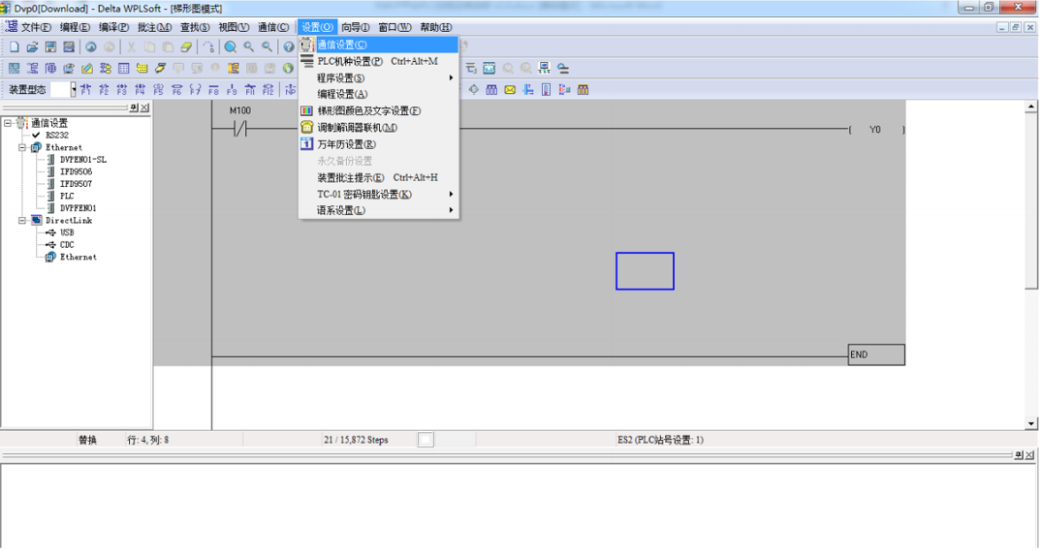Screen dimensions: 1041x554
Task: Open the 装置型态 dropdown arrow
Action: (x=73, y=89)
